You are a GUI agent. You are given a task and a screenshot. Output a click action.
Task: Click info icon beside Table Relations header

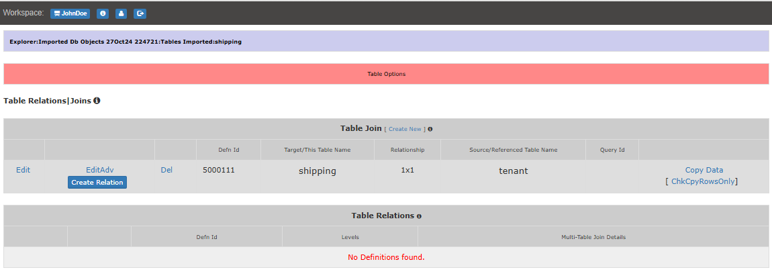419,216
